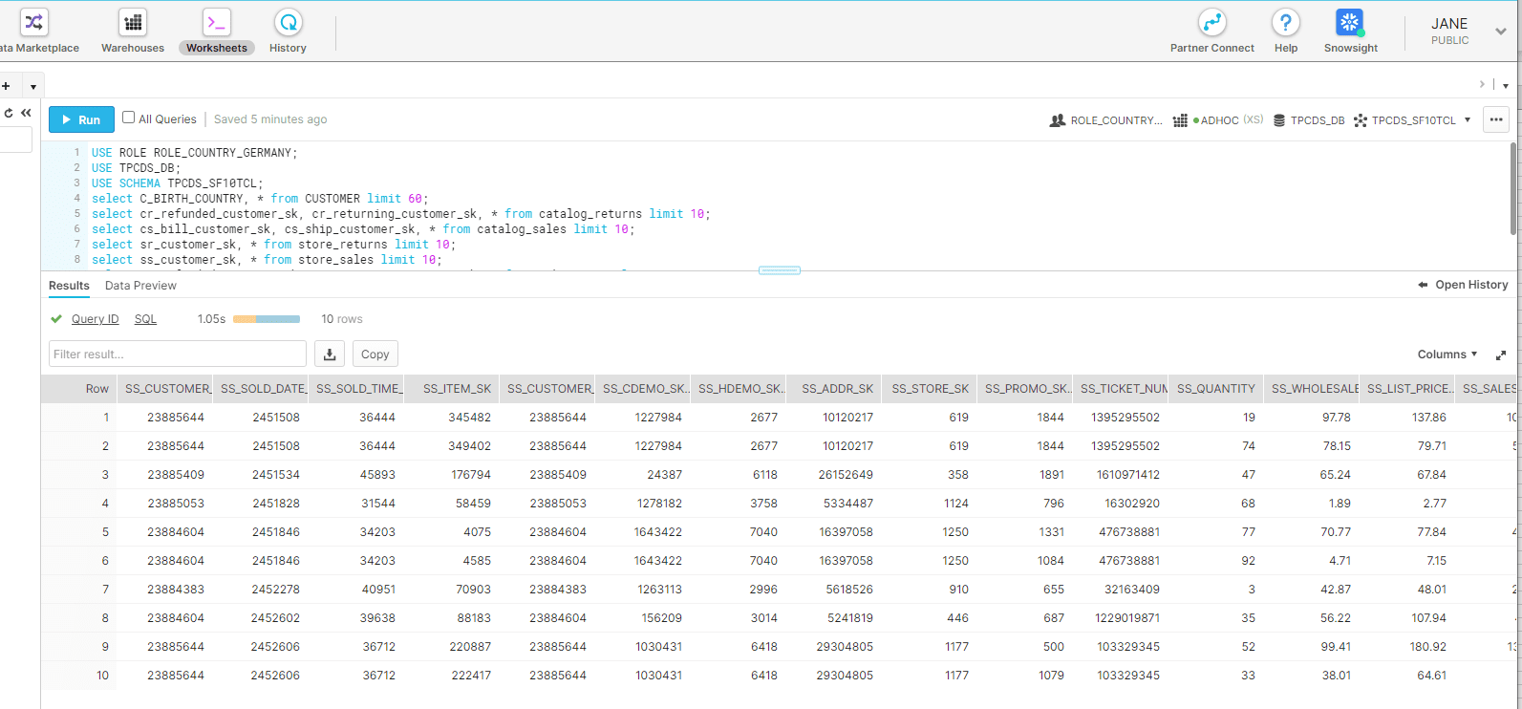Viewport: 1522px width, 709px height.
Task: Sort by SS_STORE_SK column header
Action: pos(929,389)
